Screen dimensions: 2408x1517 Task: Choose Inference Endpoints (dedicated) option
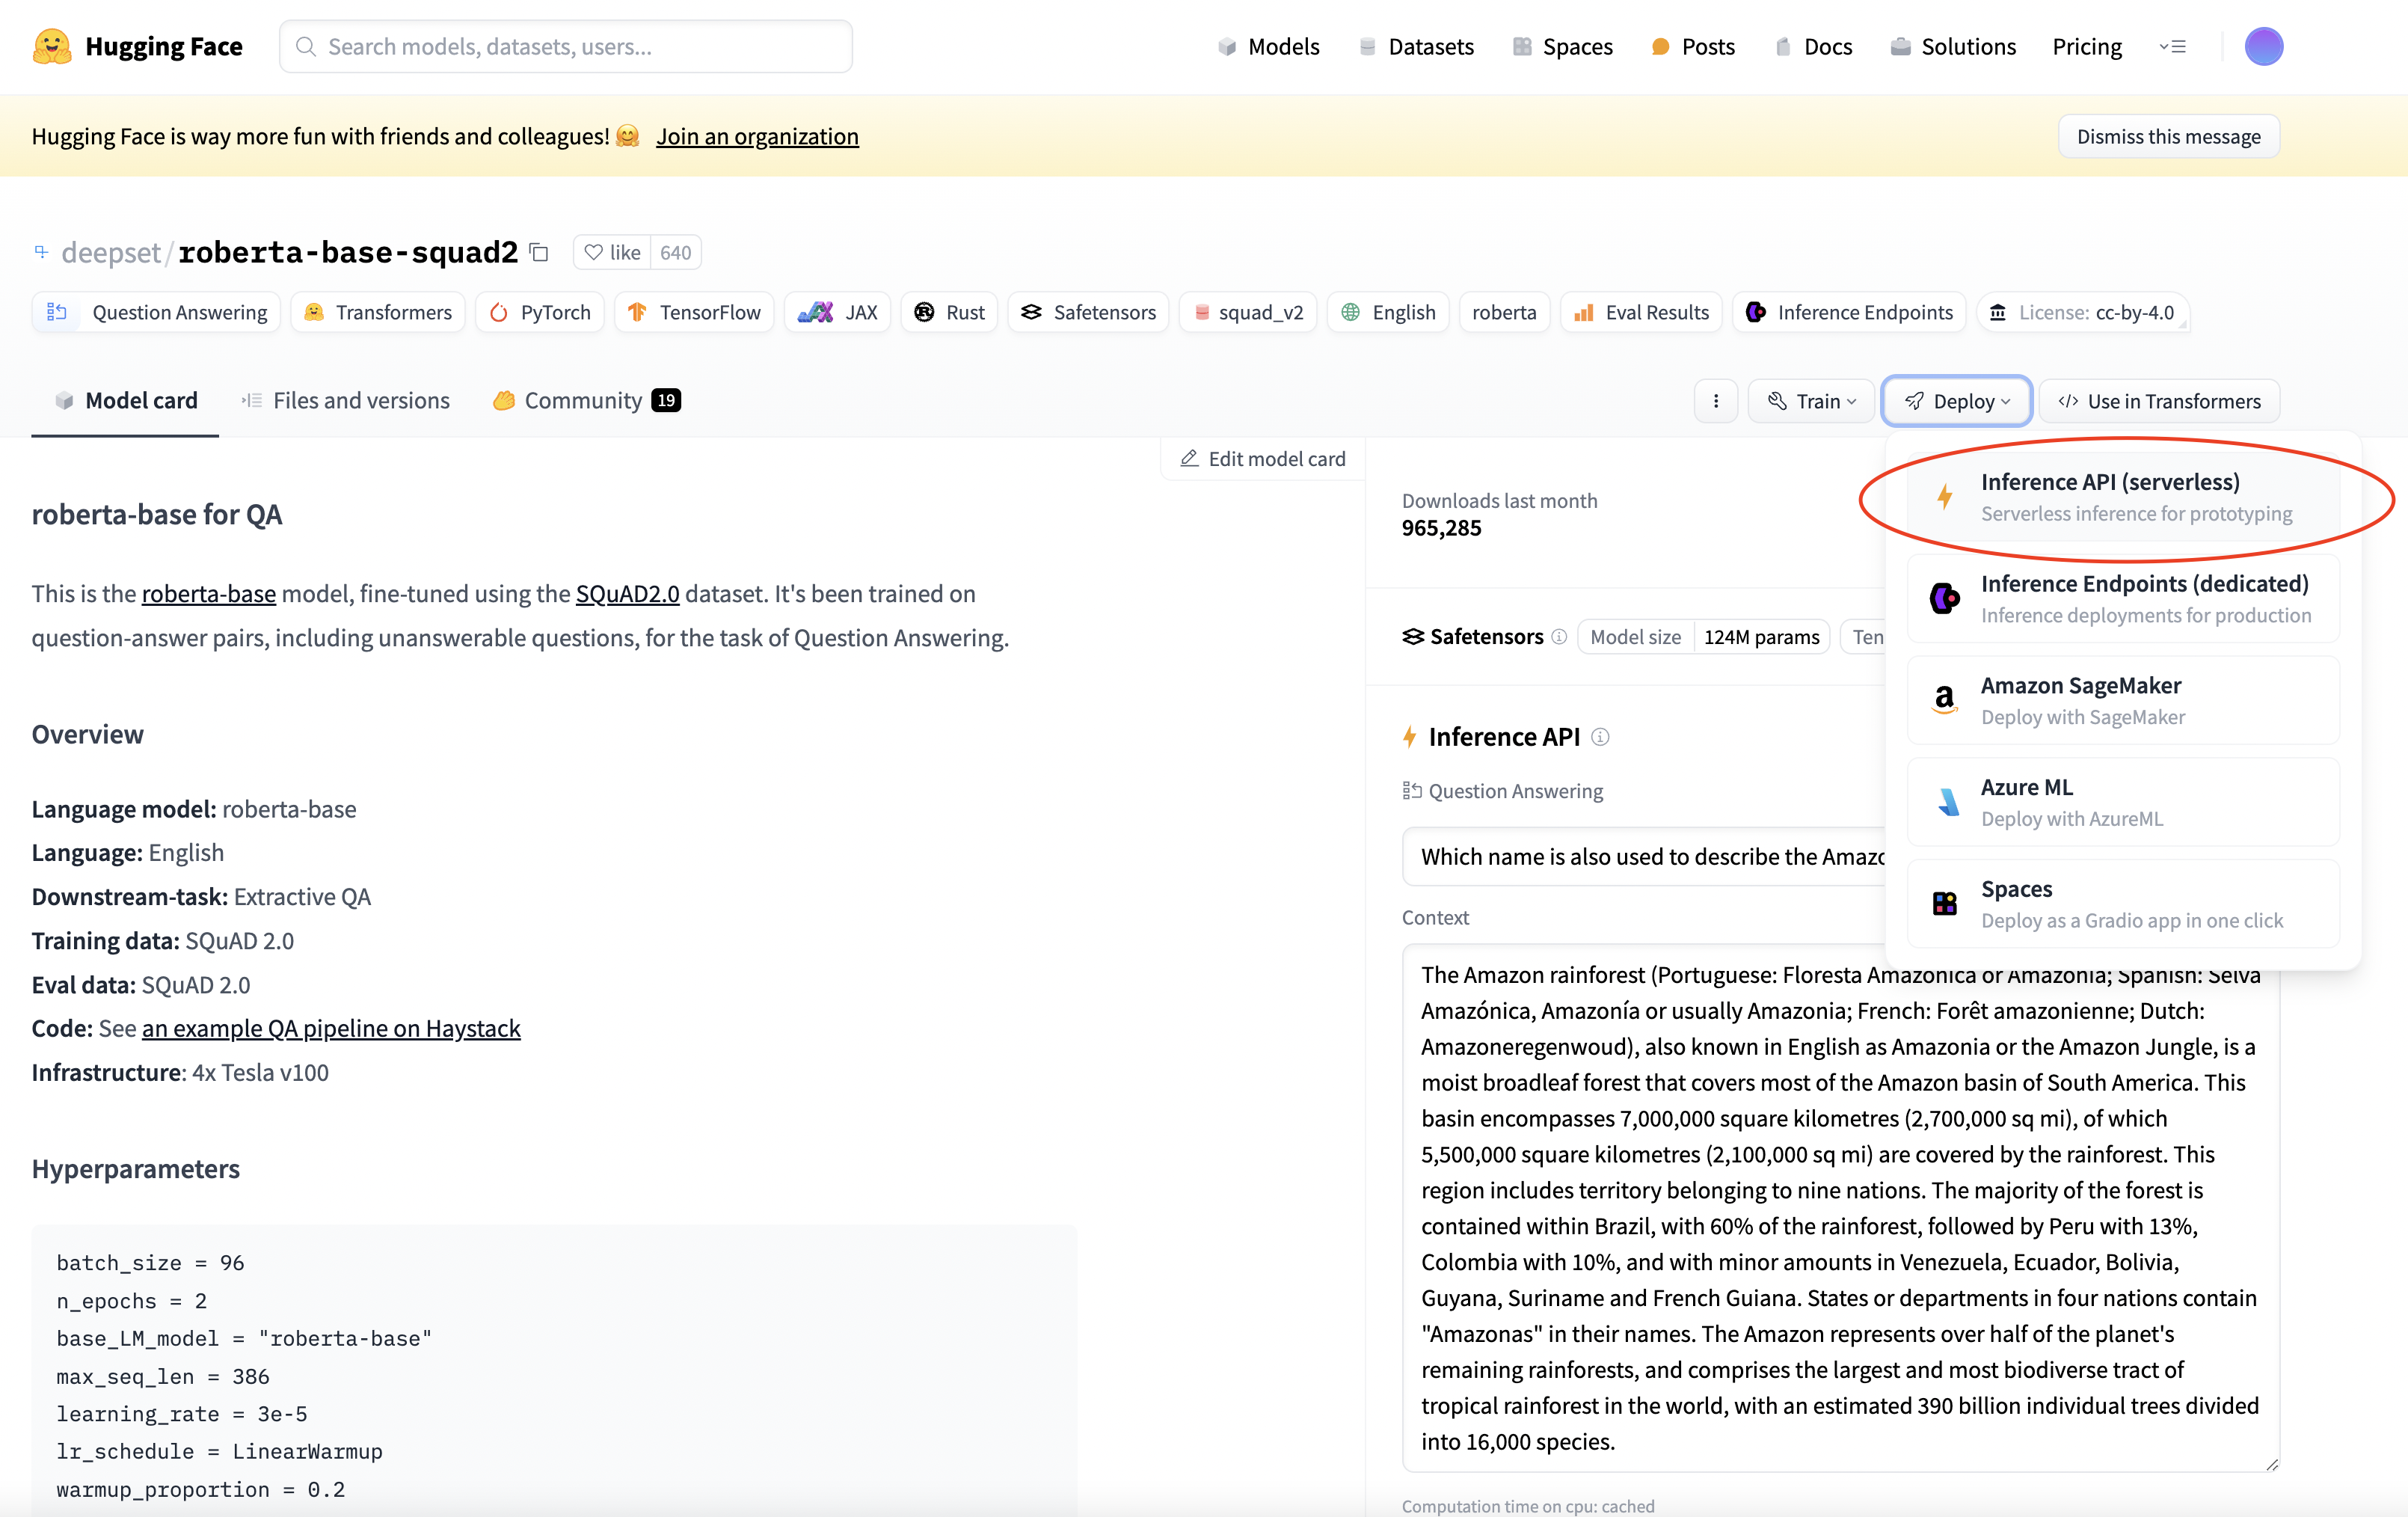pyautogui.click(x=2122, y=598)
